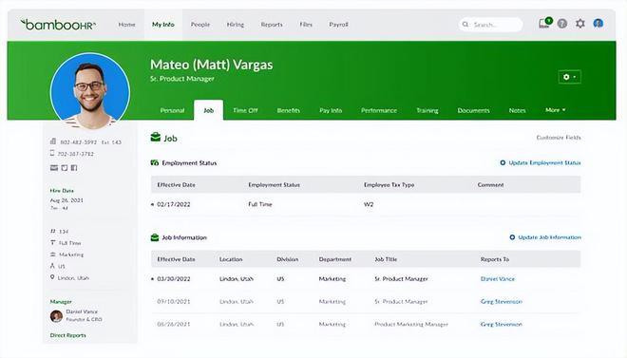Open the Payroll menu item

pos(338,25)
